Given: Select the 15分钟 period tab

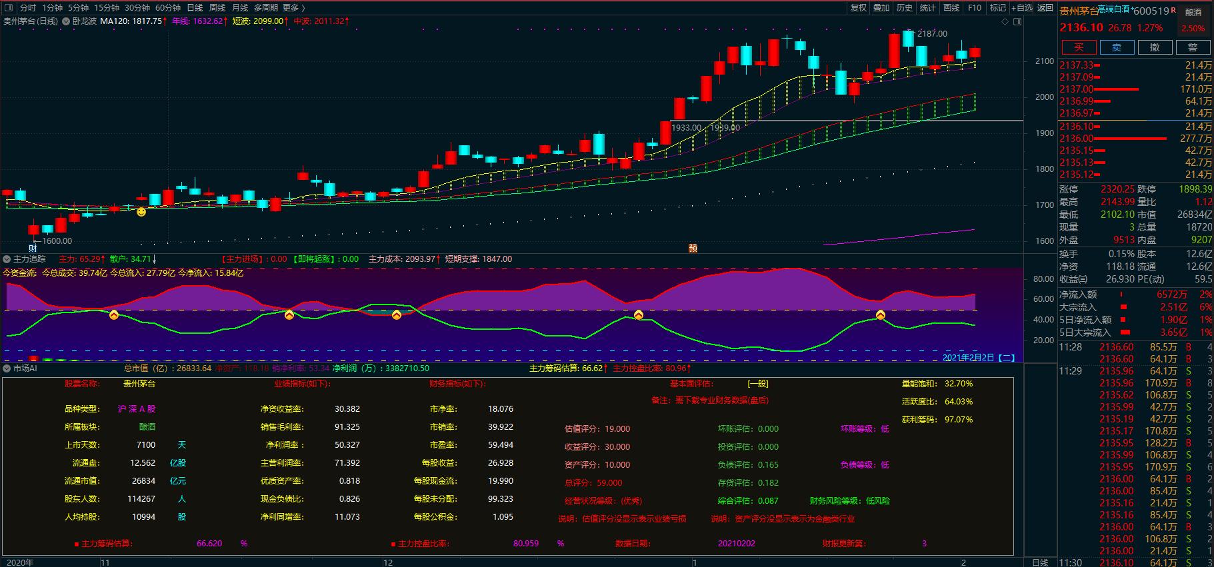Looking at the screenshot, I should point(107,8).
